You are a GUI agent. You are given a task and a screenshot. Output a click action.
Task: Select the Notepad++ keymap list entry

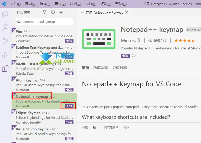point(44,101)
